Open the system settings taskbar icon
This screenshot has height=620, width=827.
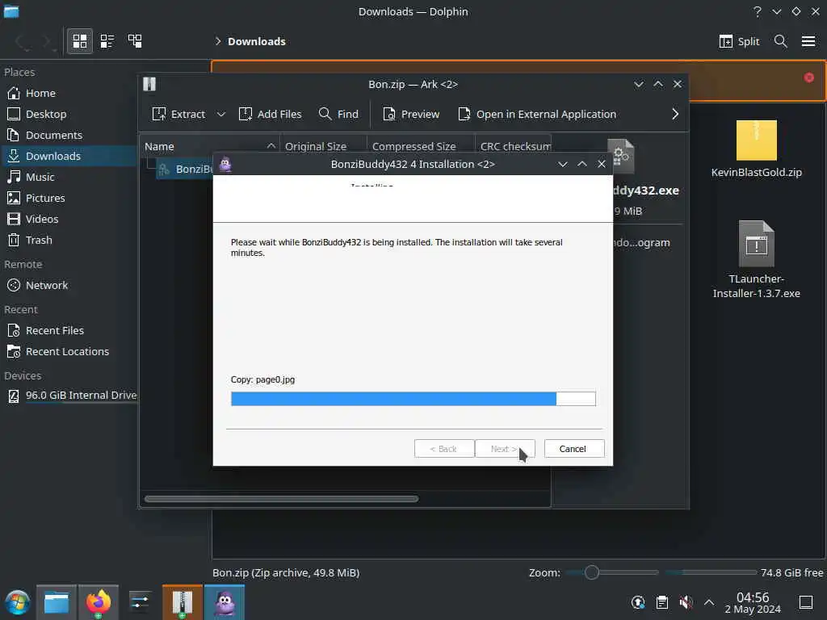click(x=140, y=602)
